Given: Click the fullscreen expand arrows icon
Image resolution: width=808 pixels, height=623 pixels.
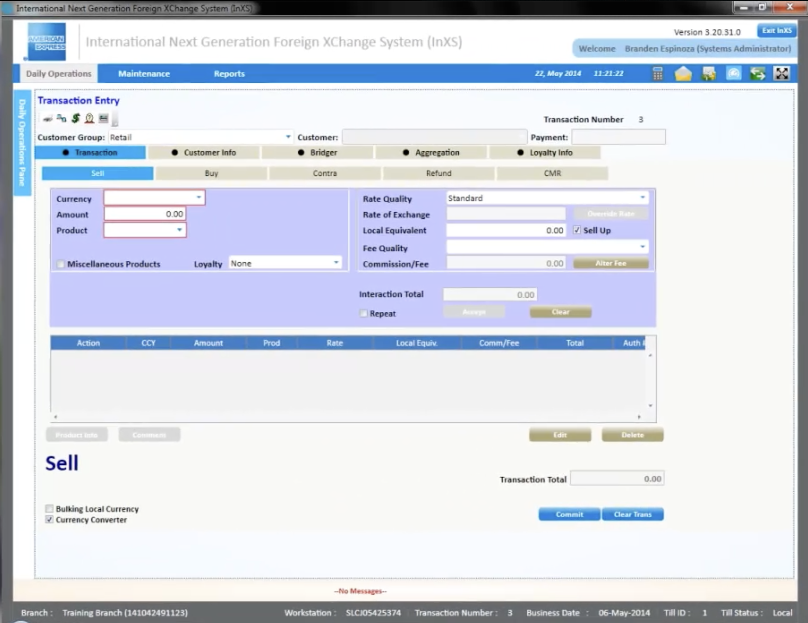Looking at the screenshot, I should 782,74.
